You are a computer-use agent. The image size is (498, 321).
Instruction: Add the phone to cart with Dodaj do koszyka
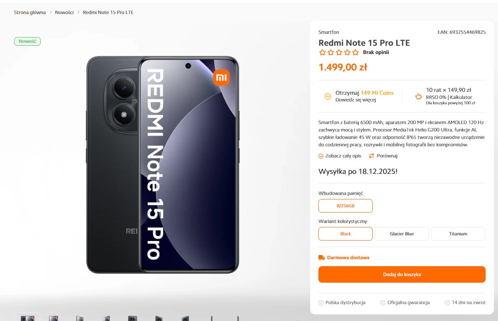click(402, 274)
